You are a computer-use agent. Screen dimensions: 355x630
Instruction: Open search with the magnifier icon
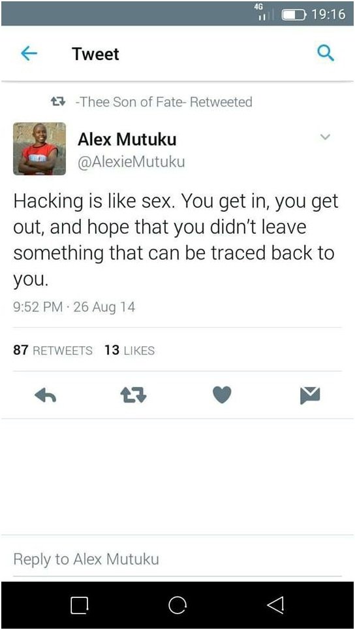pos(326,53)
